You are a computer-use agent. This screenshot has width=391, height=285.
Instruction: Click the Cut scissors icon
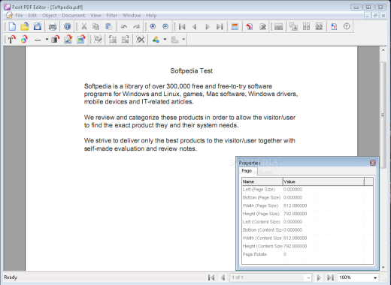pyautogui.click(x=84, y=26)
